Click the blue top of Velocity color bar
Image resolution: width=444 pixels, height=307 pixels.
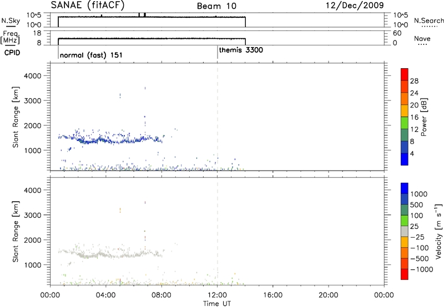[405, 188]
